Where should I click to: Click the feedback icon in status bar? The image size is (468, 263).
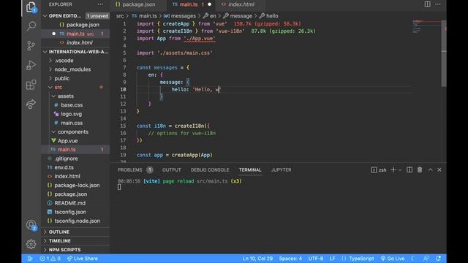click(426, 259)
